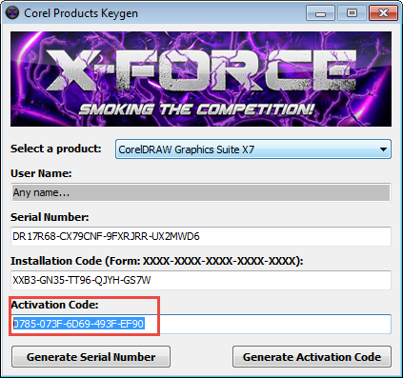Image resolution: width=403 pixels, height=378 pixels.
Task: Maximize the Corel Products Keygen window
Action: coord(352,13)
